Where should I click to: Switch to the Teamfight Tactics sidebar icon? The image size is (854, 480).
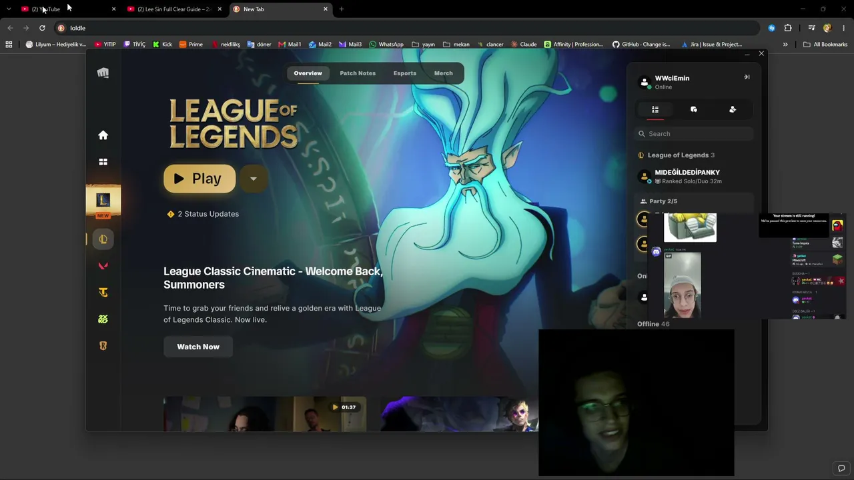103,293
